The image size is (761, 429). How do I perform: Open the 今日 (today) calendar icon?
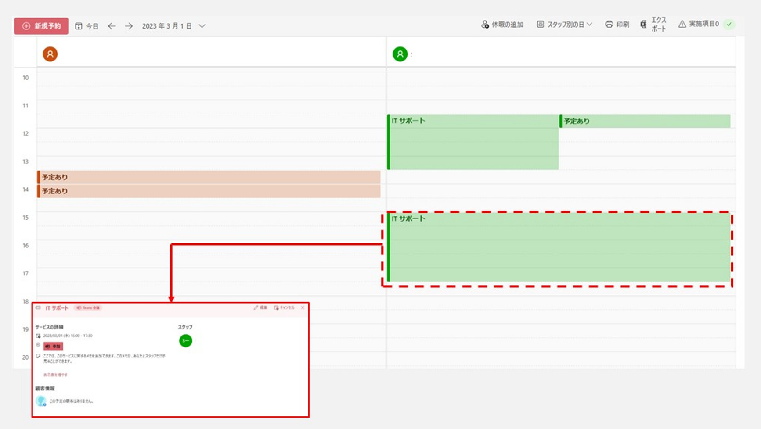coord(79,25)
